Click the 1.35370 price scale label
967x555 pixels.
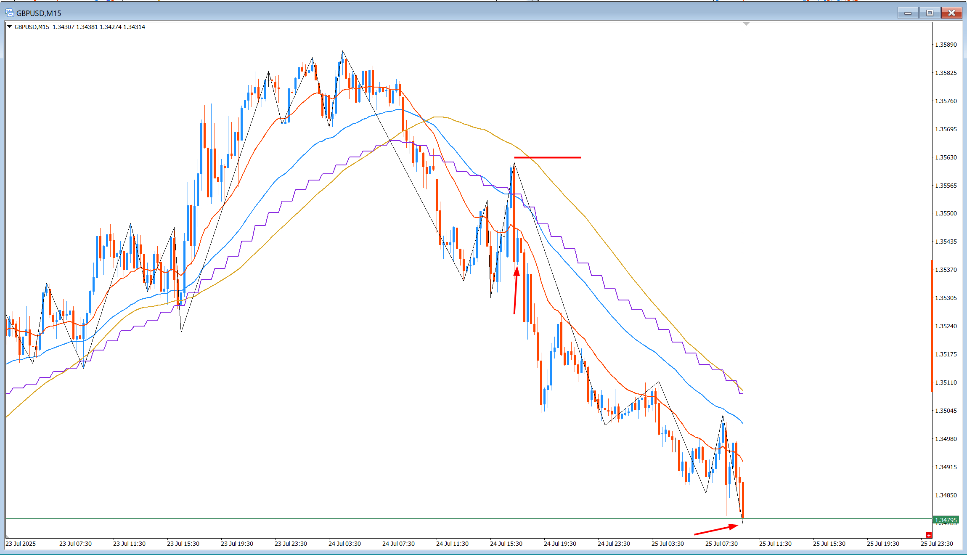click(946, 270)
